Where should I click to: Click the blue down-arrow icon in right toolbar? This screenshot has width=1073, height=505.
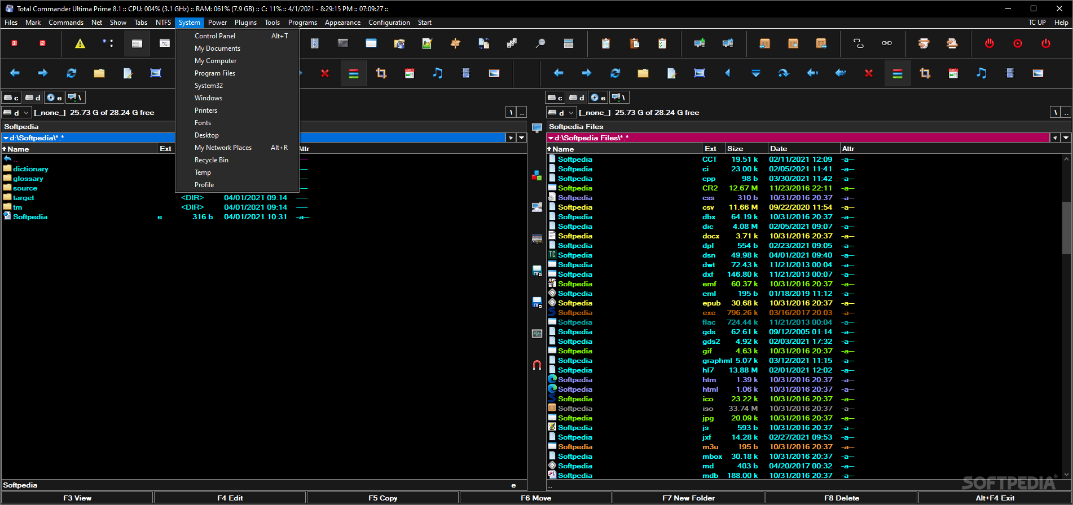[x=756, y=73]
